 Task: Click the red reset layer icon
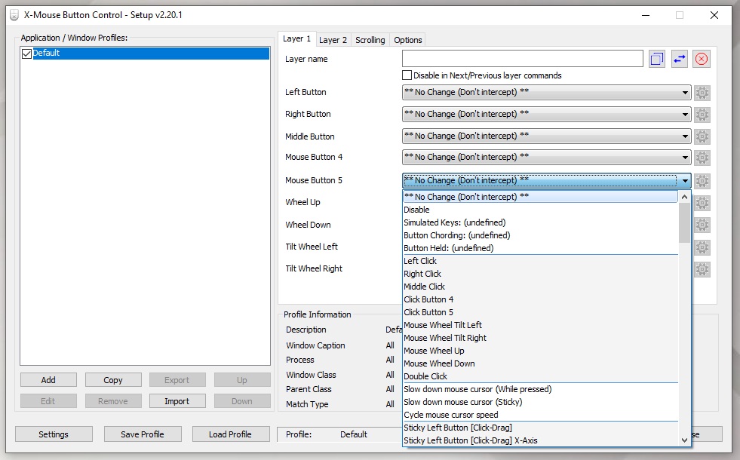click(702, 60)
